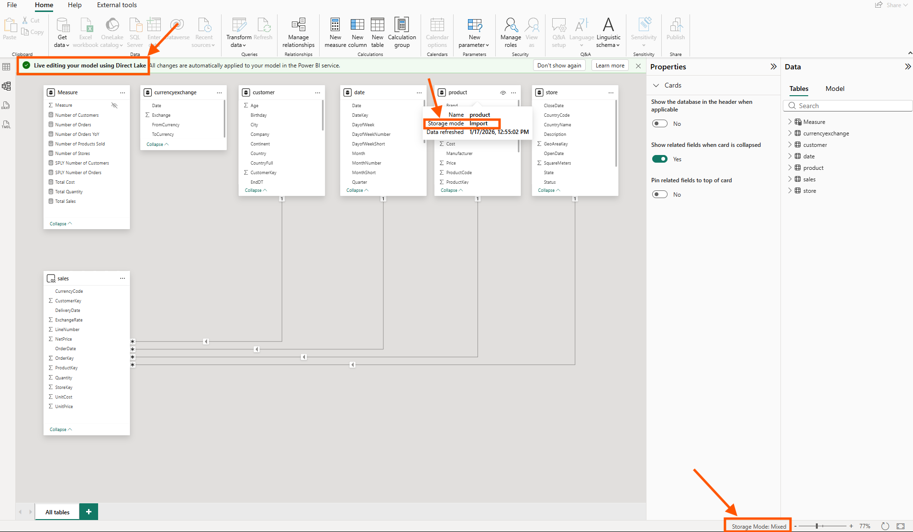Click the Fit to screen icon
Screen dimensions: 913x532
pos(901,526)
